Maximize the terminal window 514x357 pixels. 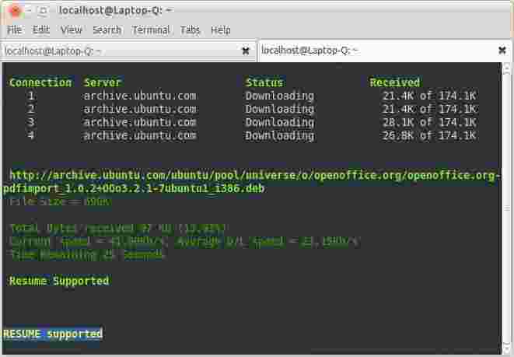point(43,10)
